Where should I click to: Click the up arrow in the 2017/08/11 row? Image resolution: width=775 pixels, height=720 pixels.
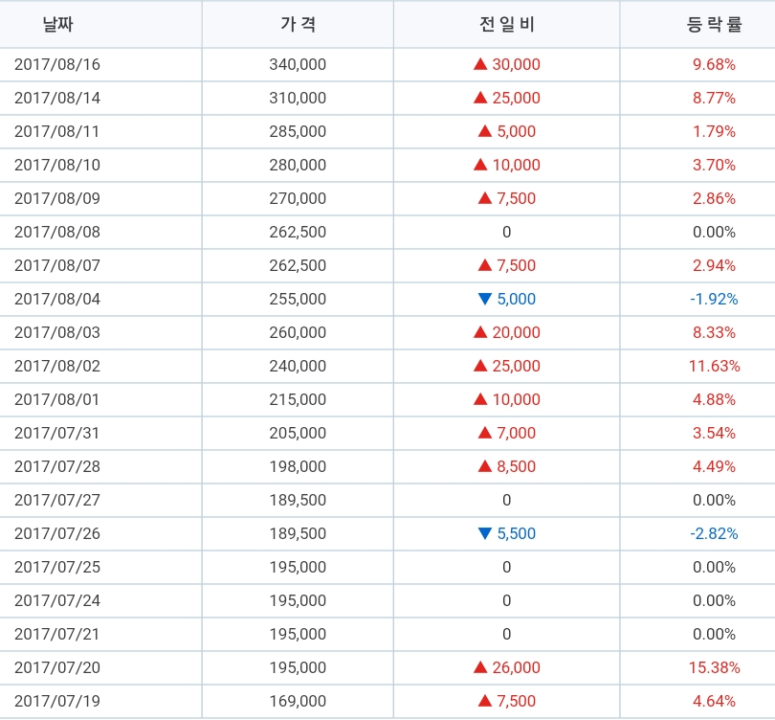[485, 131]
